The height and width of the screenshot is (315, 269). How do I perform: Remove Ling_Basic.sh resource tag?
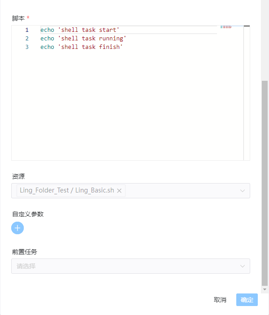(x=119, y=190)
